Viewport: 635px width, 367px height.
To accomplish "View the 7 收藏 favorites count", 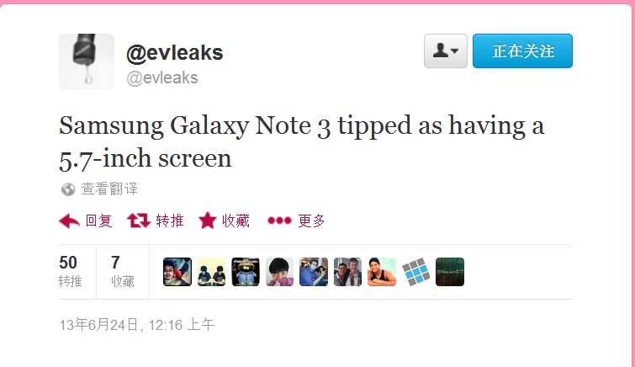I will (122, 271).
